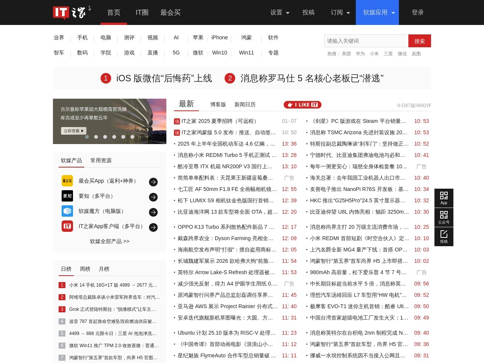The image size is (484, 363).
Task: Open the 软媒全部产品 link
Action: tap(109, 241)
